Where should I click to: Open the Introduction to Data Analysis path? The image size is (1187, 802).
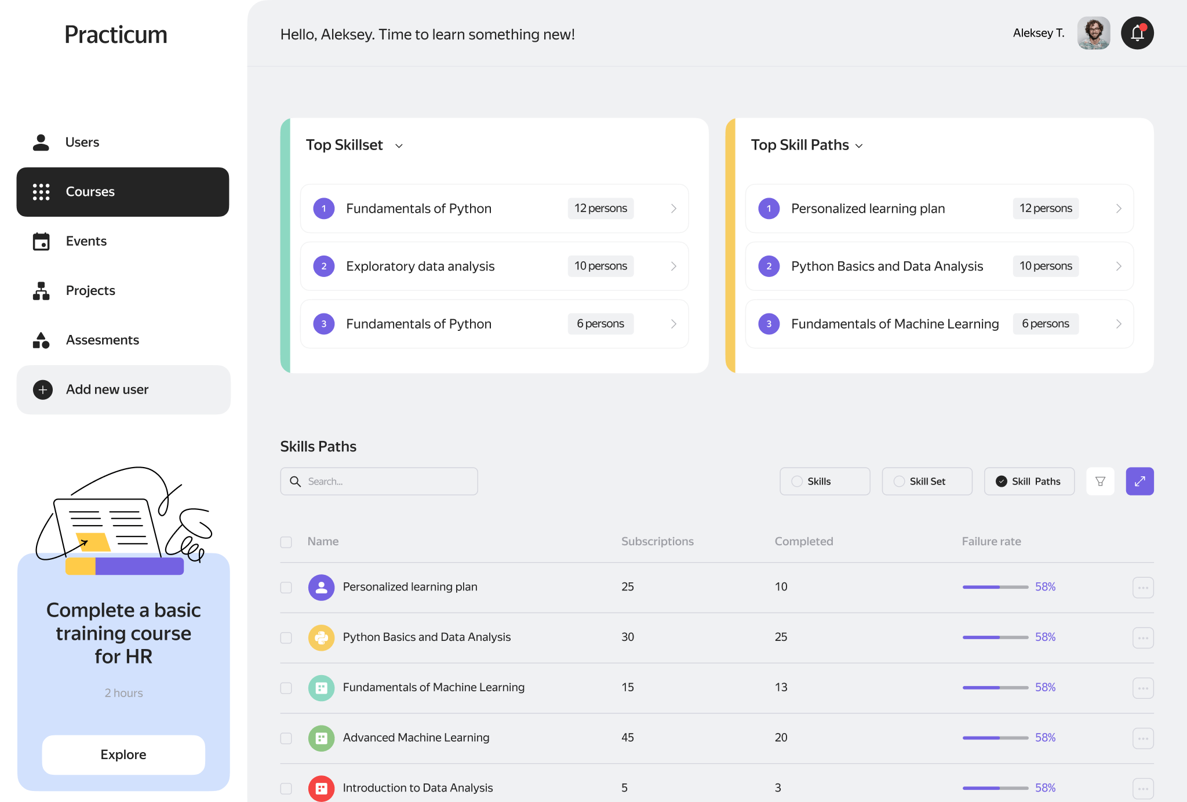click(x=417, y=788)
